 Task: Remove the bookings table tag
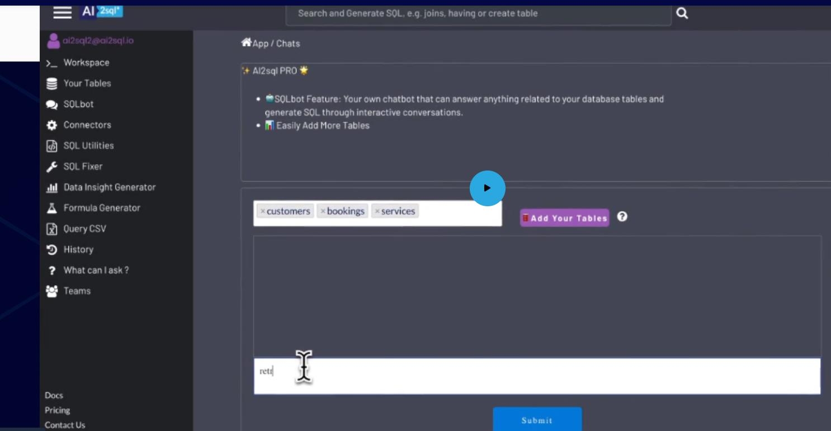pyautogui.click(x=323, y=211)
